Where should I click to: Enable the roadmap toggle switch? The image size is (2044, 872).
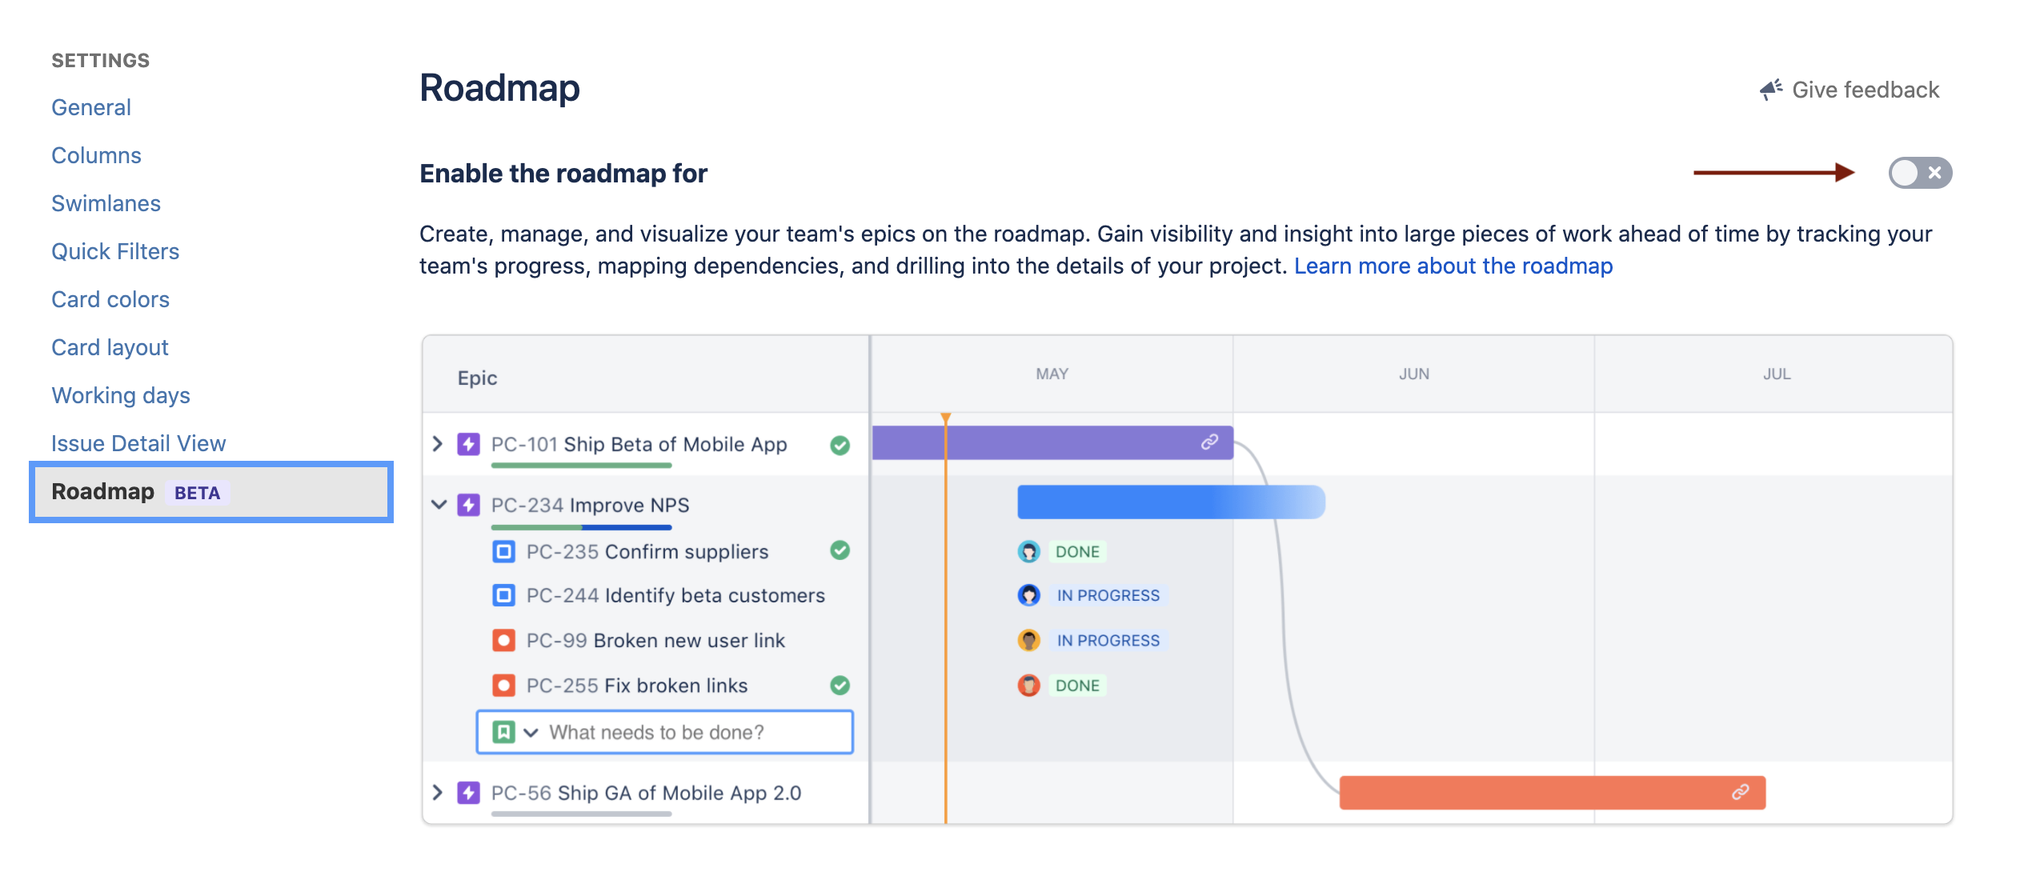1919,173
